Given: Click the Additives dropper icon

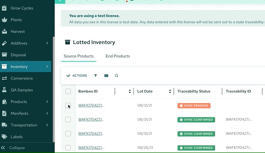Looking at the screenshot, I should tap(5, 43).
